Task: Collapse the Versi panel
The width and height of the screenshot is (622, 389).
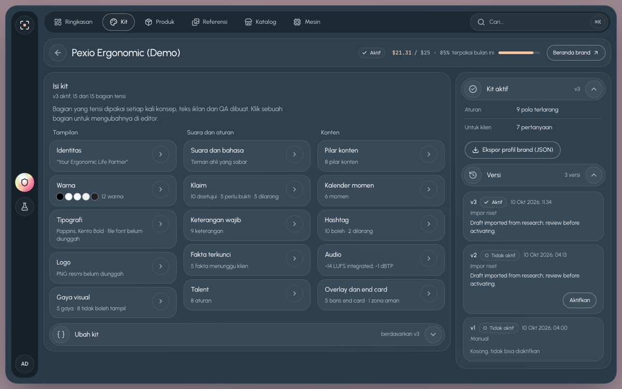Action: click(594, 175)
